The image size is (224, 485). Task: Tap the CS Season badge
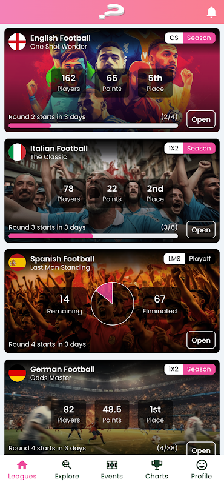point(190,38)
